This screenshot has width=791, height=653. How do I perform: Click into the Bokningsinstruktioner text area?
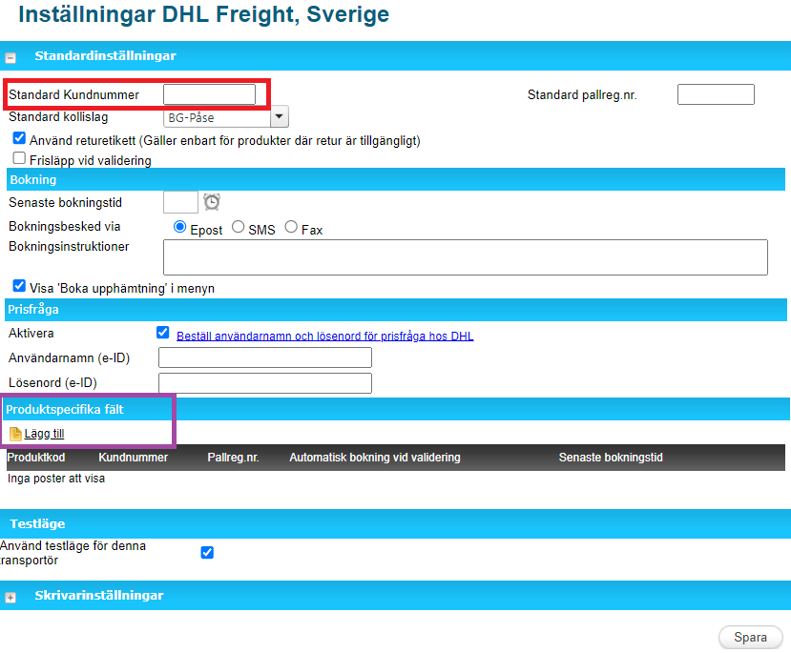466,257
